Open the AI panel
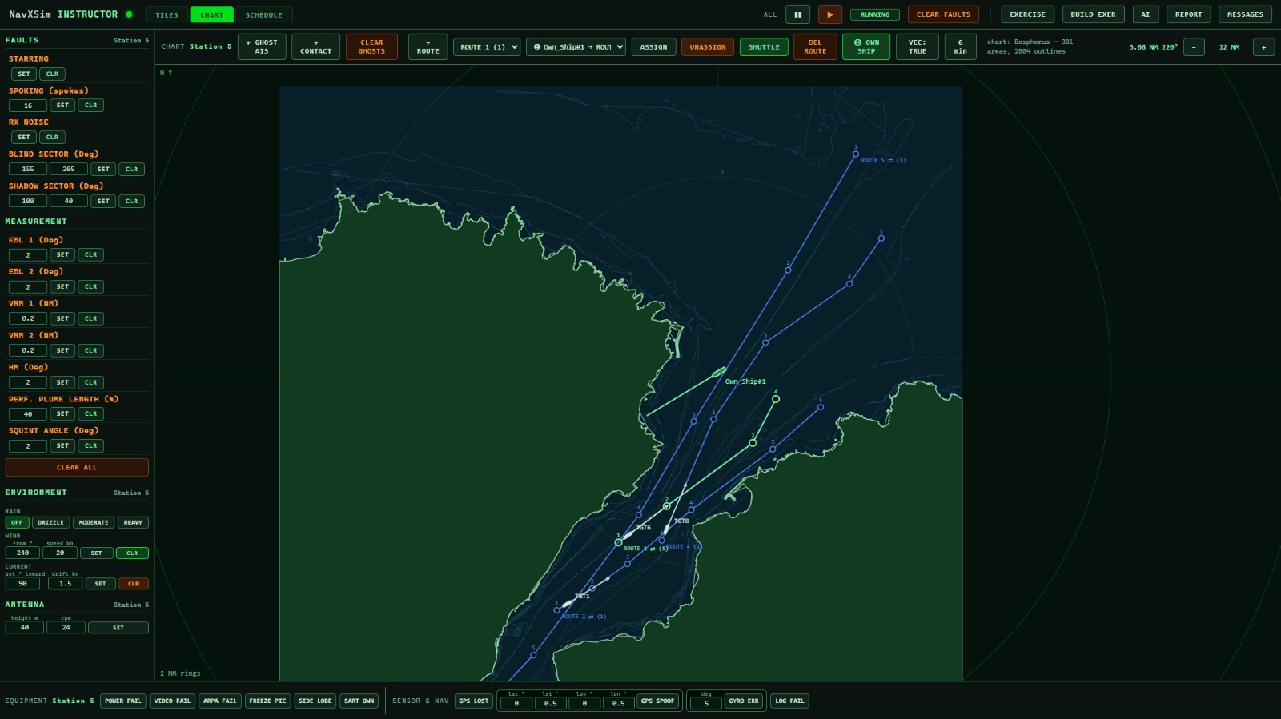 pyautogui.click(x=1145, y=14)
